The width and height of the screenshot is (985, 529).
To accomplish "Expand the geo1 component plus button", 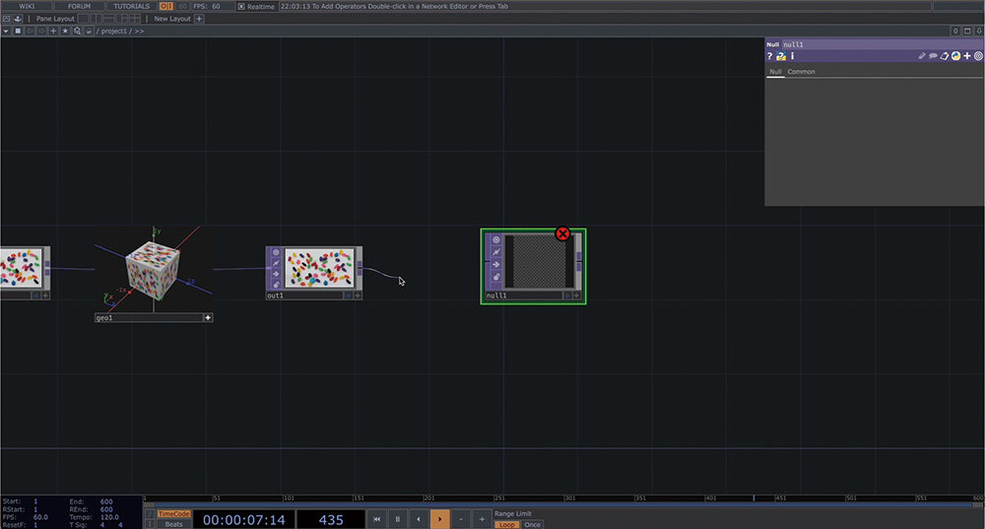I will tap(207, 318).
